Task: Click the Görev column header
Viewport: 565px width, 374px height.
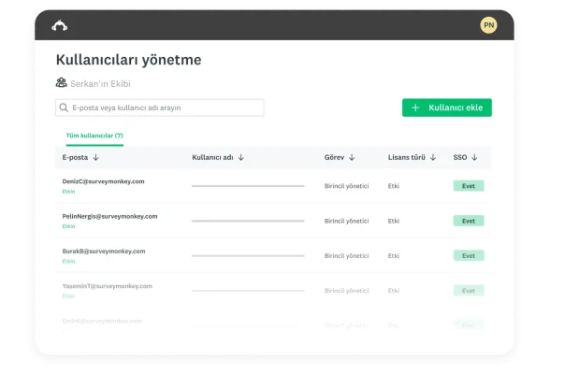Action: (334, 157)
